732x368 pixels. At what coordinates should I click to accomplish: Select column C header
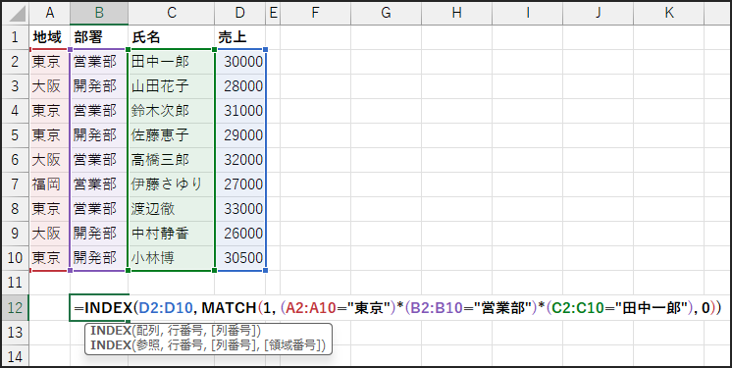(x=172, y=13)
